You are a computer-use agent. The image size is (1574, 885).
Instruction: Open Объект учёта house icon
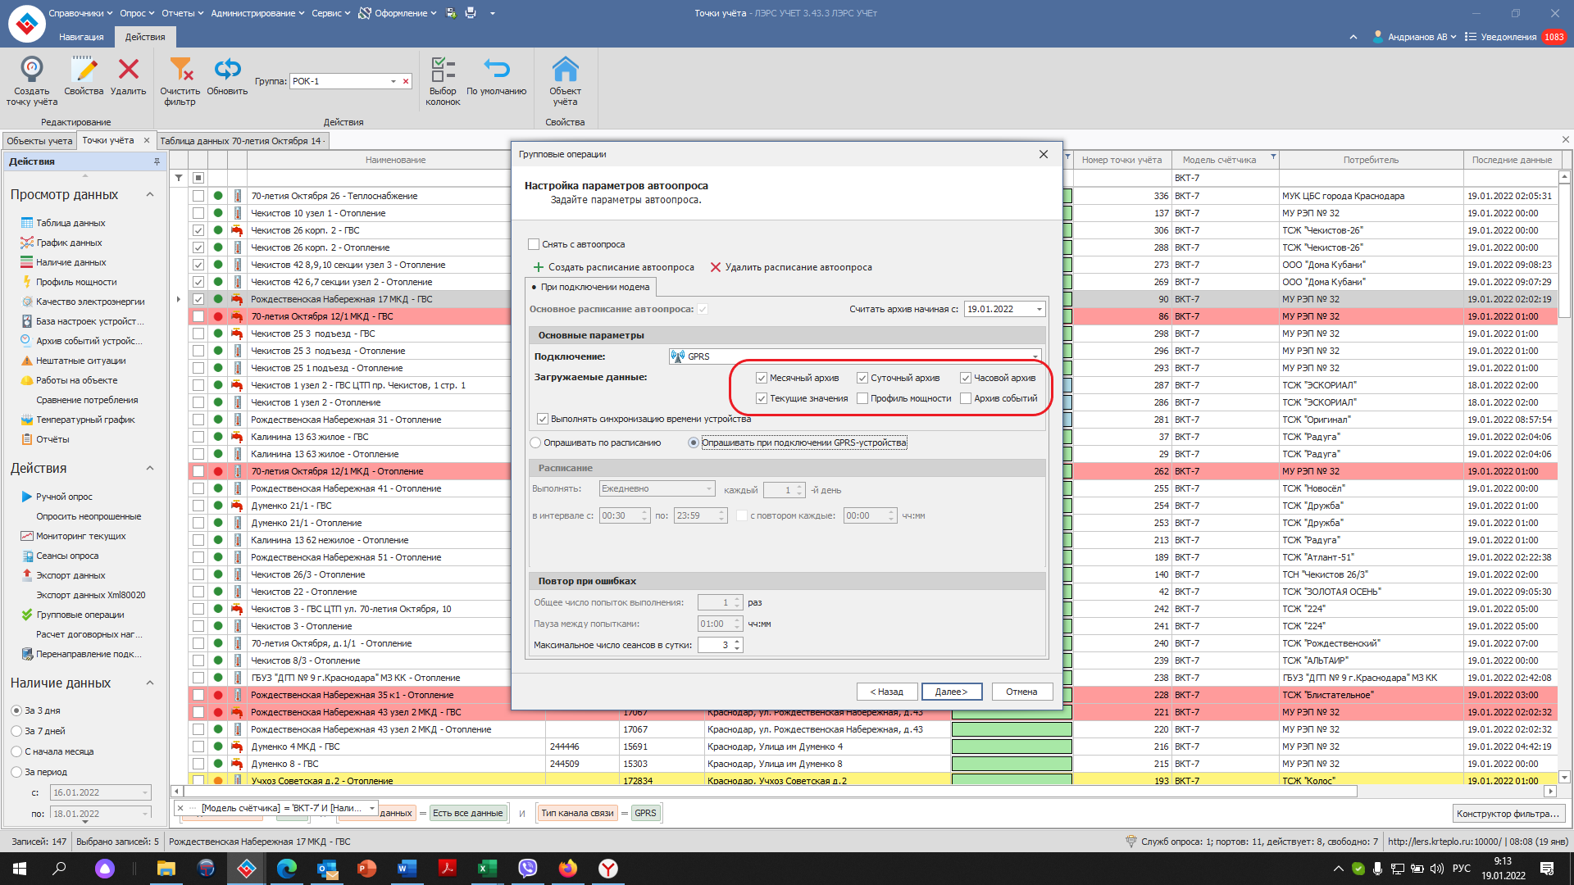point(565,69)
